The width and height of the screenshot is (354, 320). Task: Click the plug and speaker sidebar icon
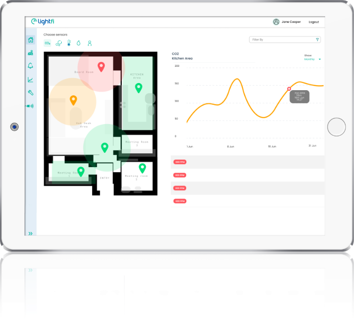point(30,106)
